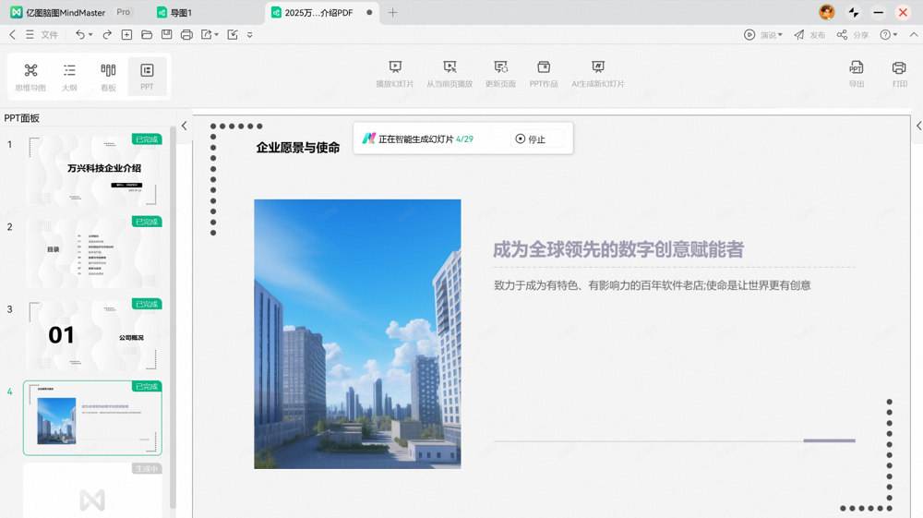
Task: Switch to 思维导图 mind map view
Action: [x=30, y=75]
